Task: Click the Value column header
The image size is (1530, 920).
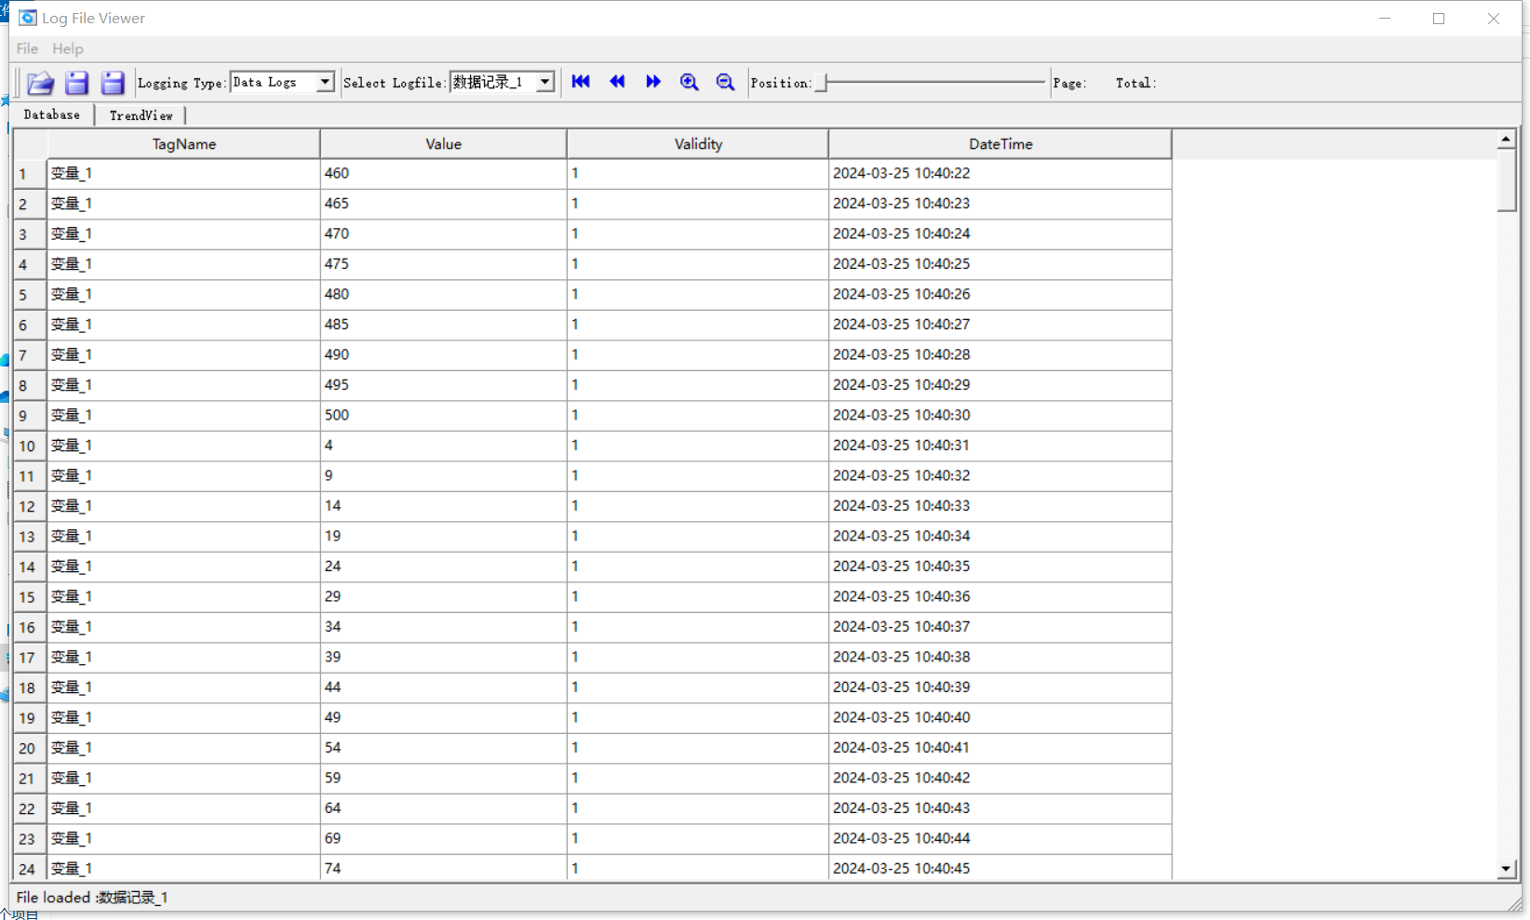Action: click(x=444, y=144)
